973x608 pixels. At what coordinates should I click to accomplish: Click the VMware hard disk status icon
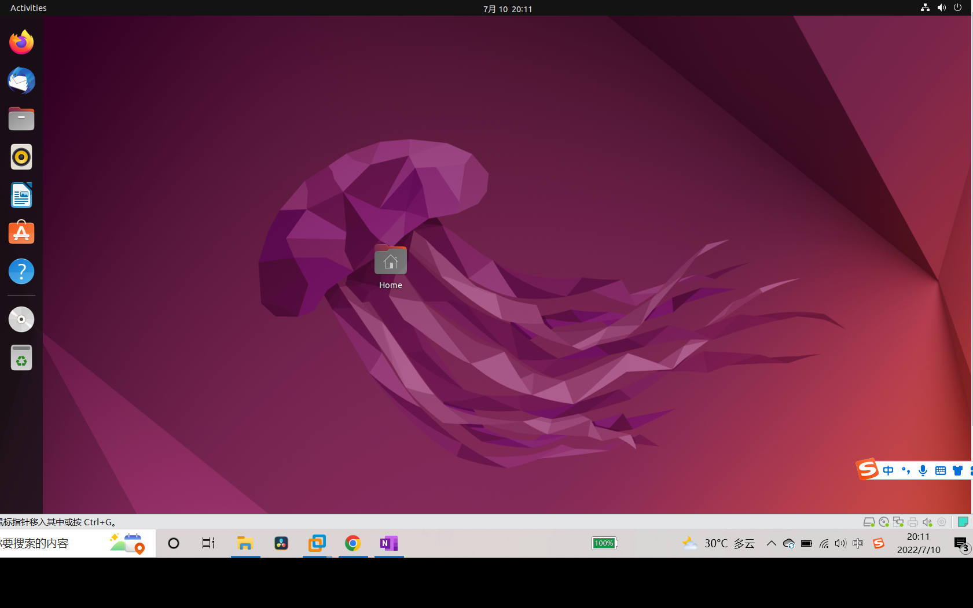coord(869,522)
